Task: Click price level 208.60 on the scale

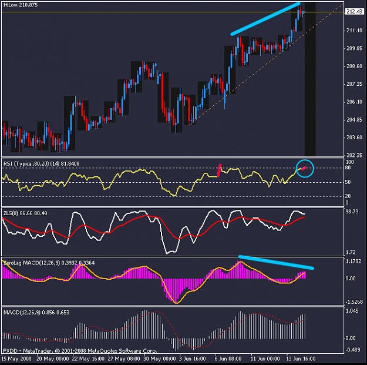Action: tap(354, 66)
